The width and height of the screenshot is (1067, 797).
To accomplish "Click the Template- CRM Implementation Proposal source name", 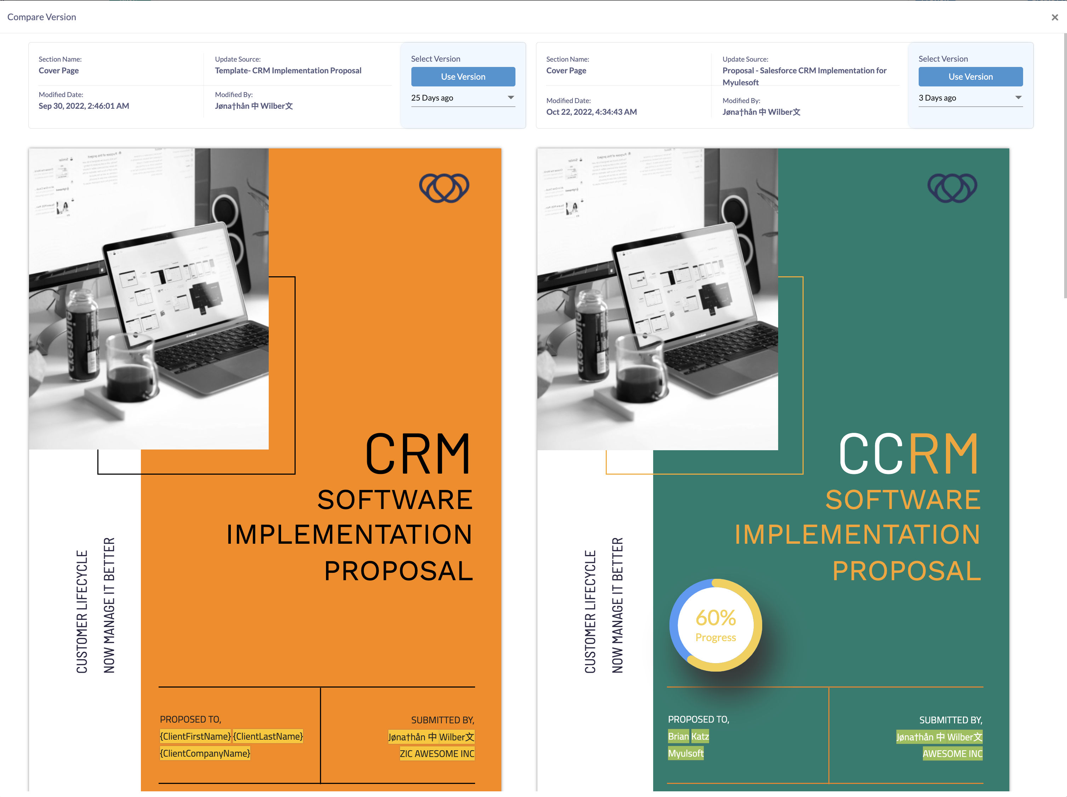I will (288, 70).
